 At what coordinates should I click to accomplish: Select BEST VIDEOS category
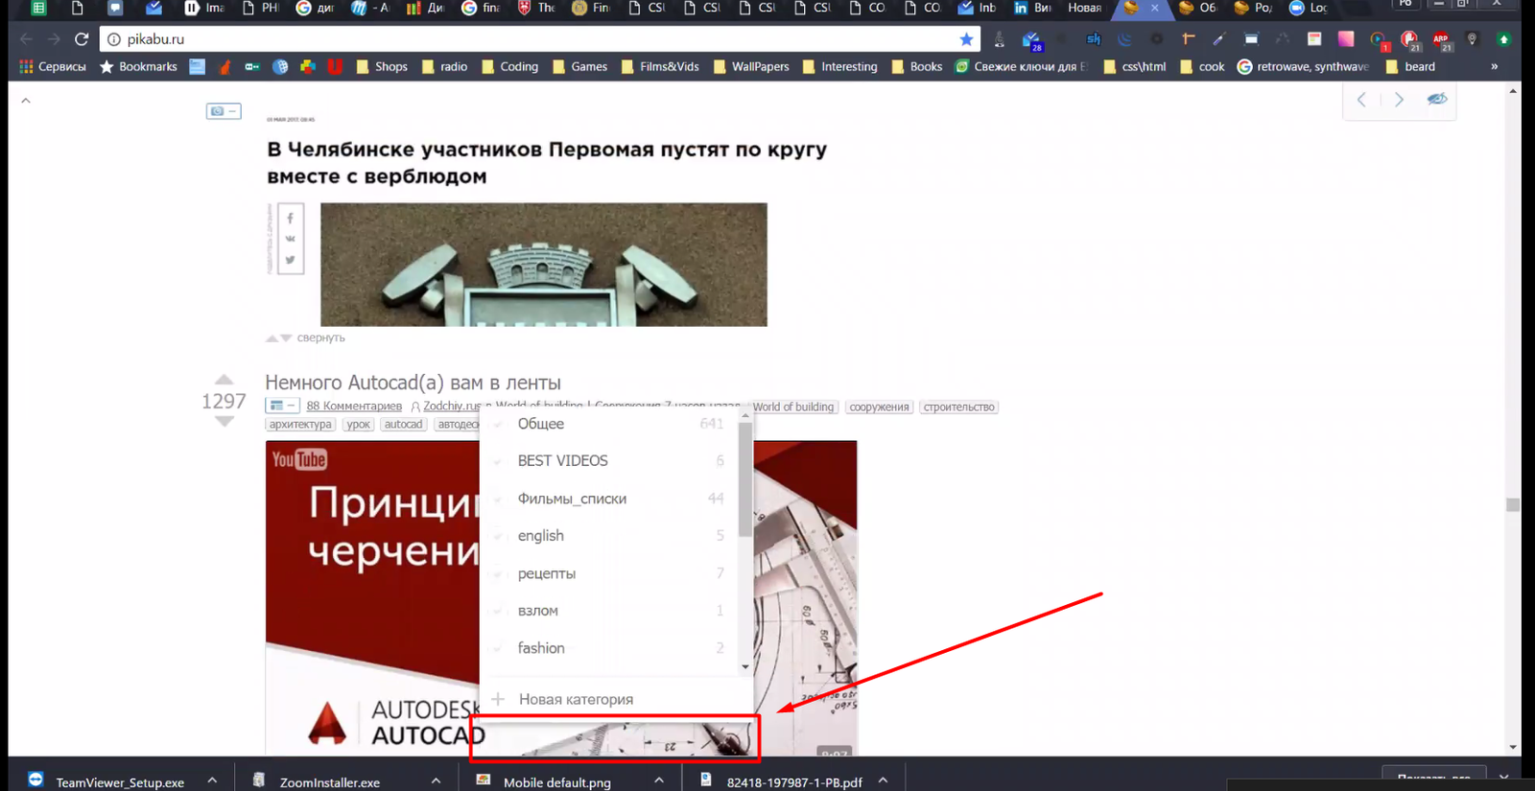tap(609, 461)
